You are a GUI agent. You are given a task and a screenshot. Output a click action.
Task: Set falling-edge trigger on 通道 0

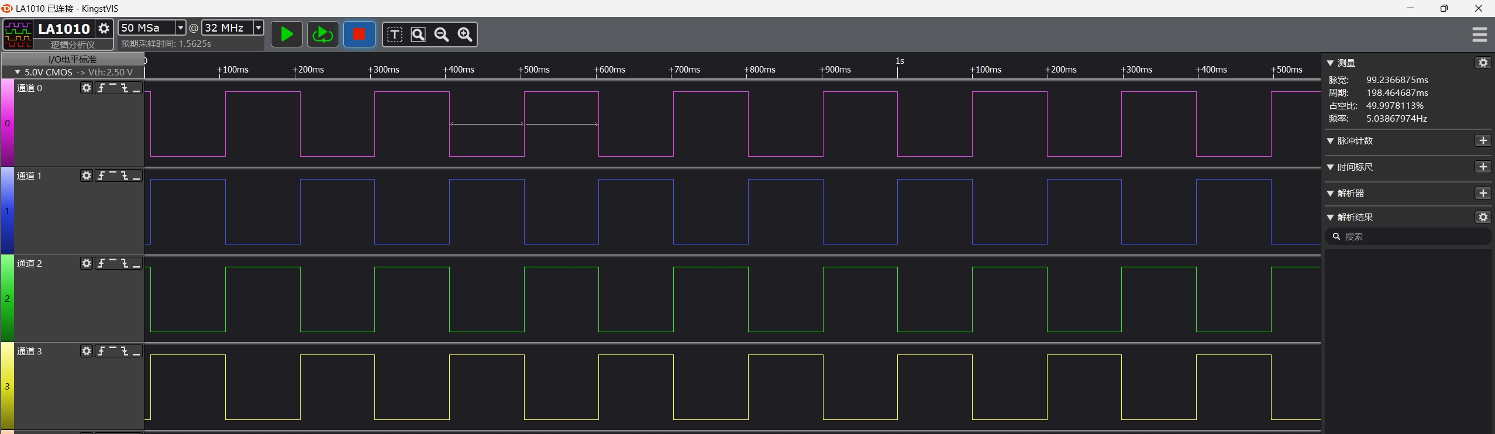125,88
